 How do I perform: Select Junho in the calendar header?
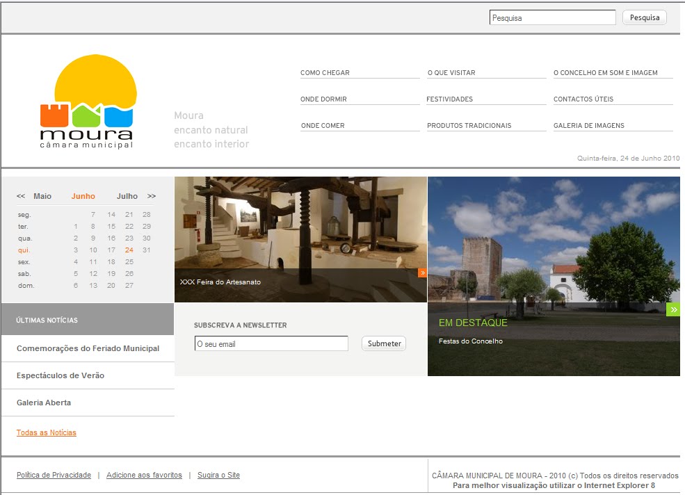point(83,196)
